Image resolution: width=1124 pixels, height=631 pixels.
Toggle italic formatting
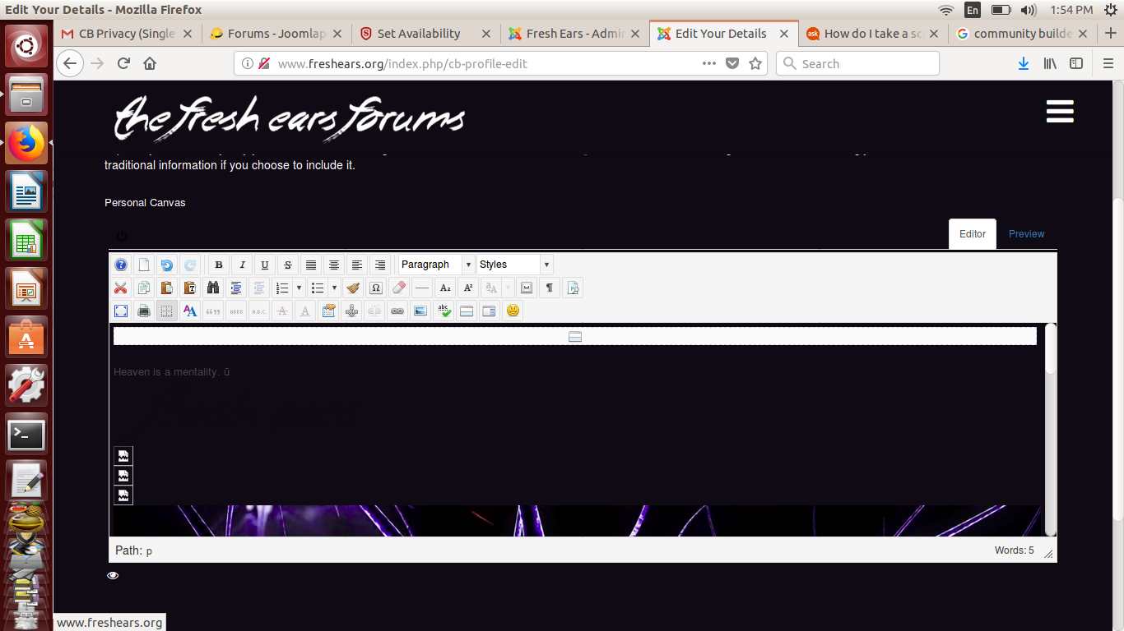click(241, 265)
